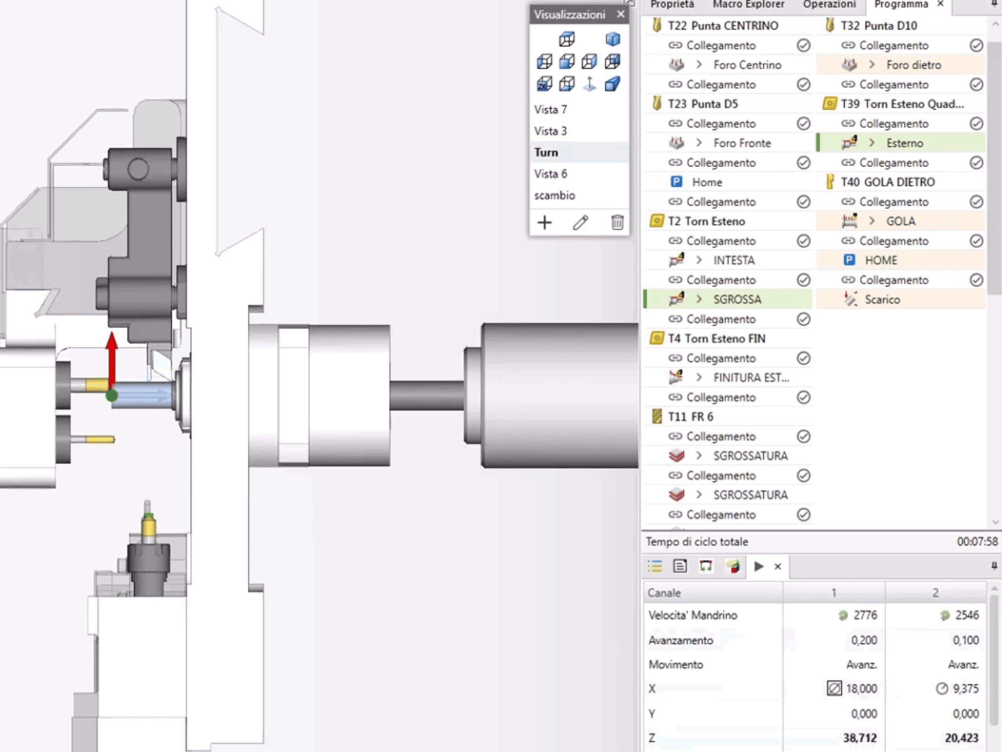The width and height of the screenshot is (1002, 752).
Task: Delete view with the trash icon
Action: (x=617, y=222)
